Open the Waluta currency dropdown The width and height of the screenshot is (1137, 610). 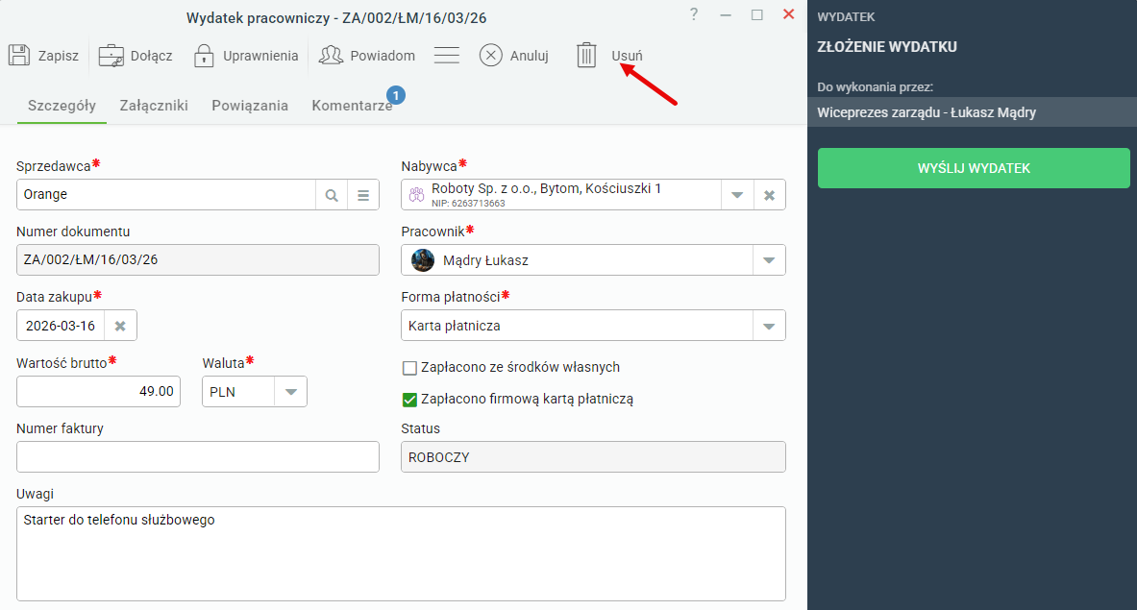[291, 392]
